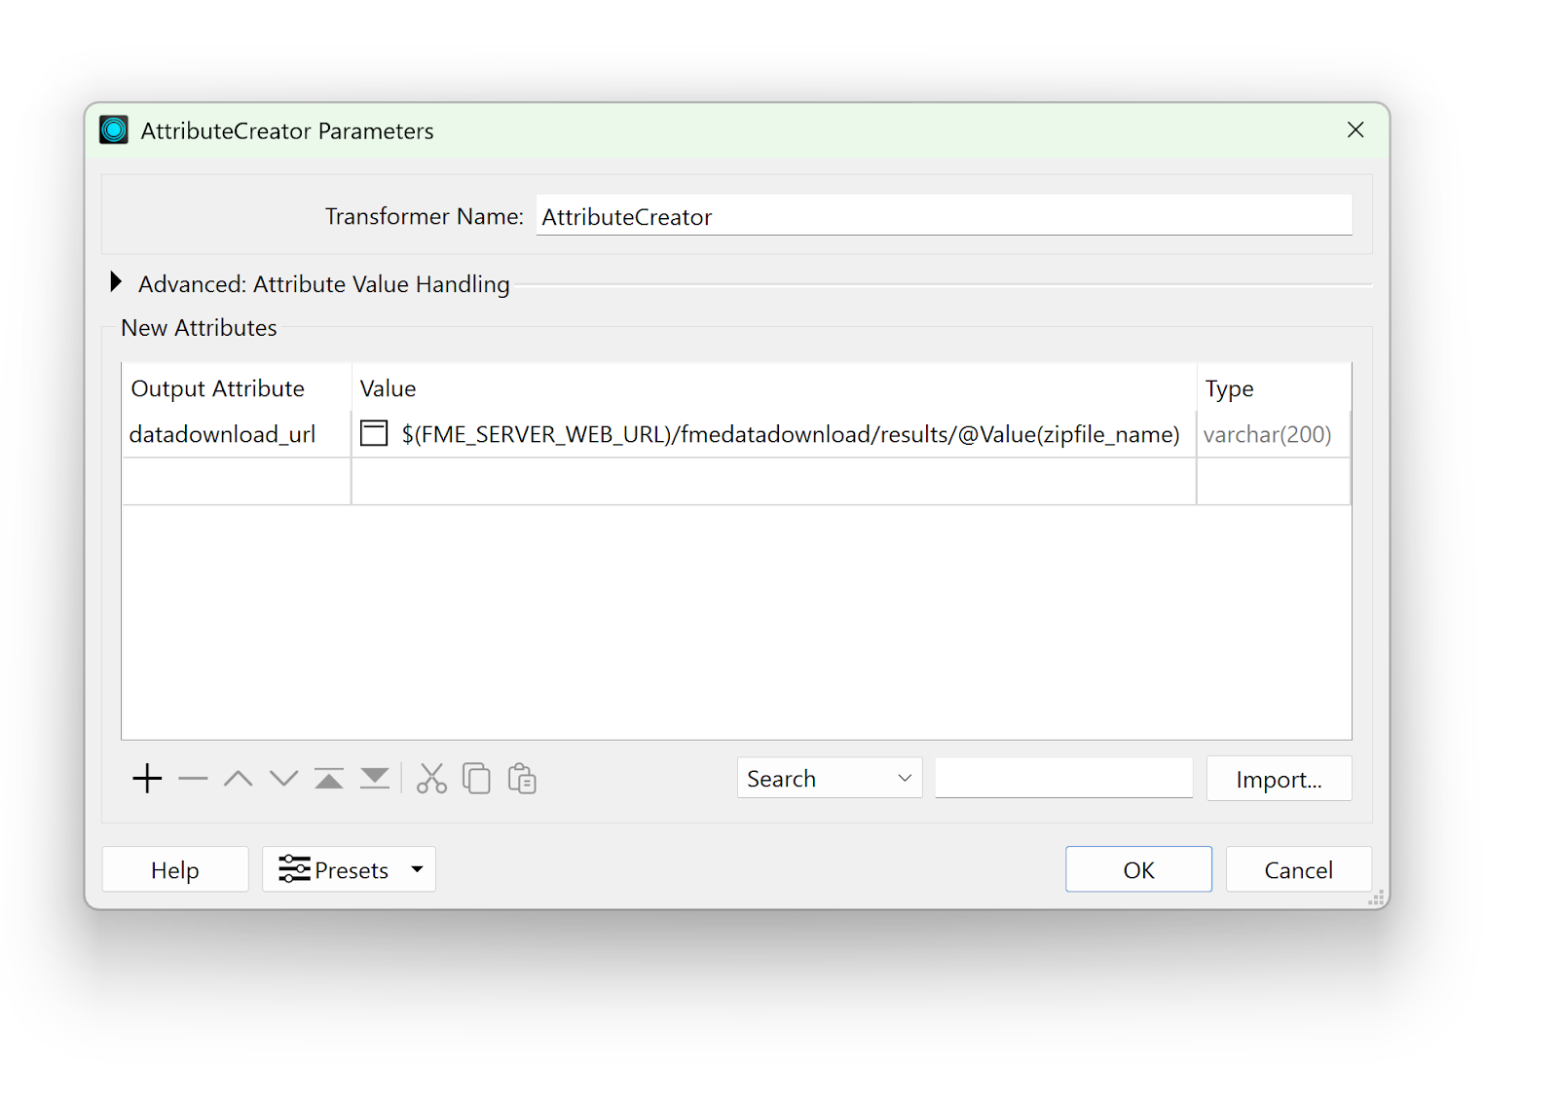Open the Presets dropdown arrow
The height and width of the screenshot is (1099, 1558).
point(418,869)
